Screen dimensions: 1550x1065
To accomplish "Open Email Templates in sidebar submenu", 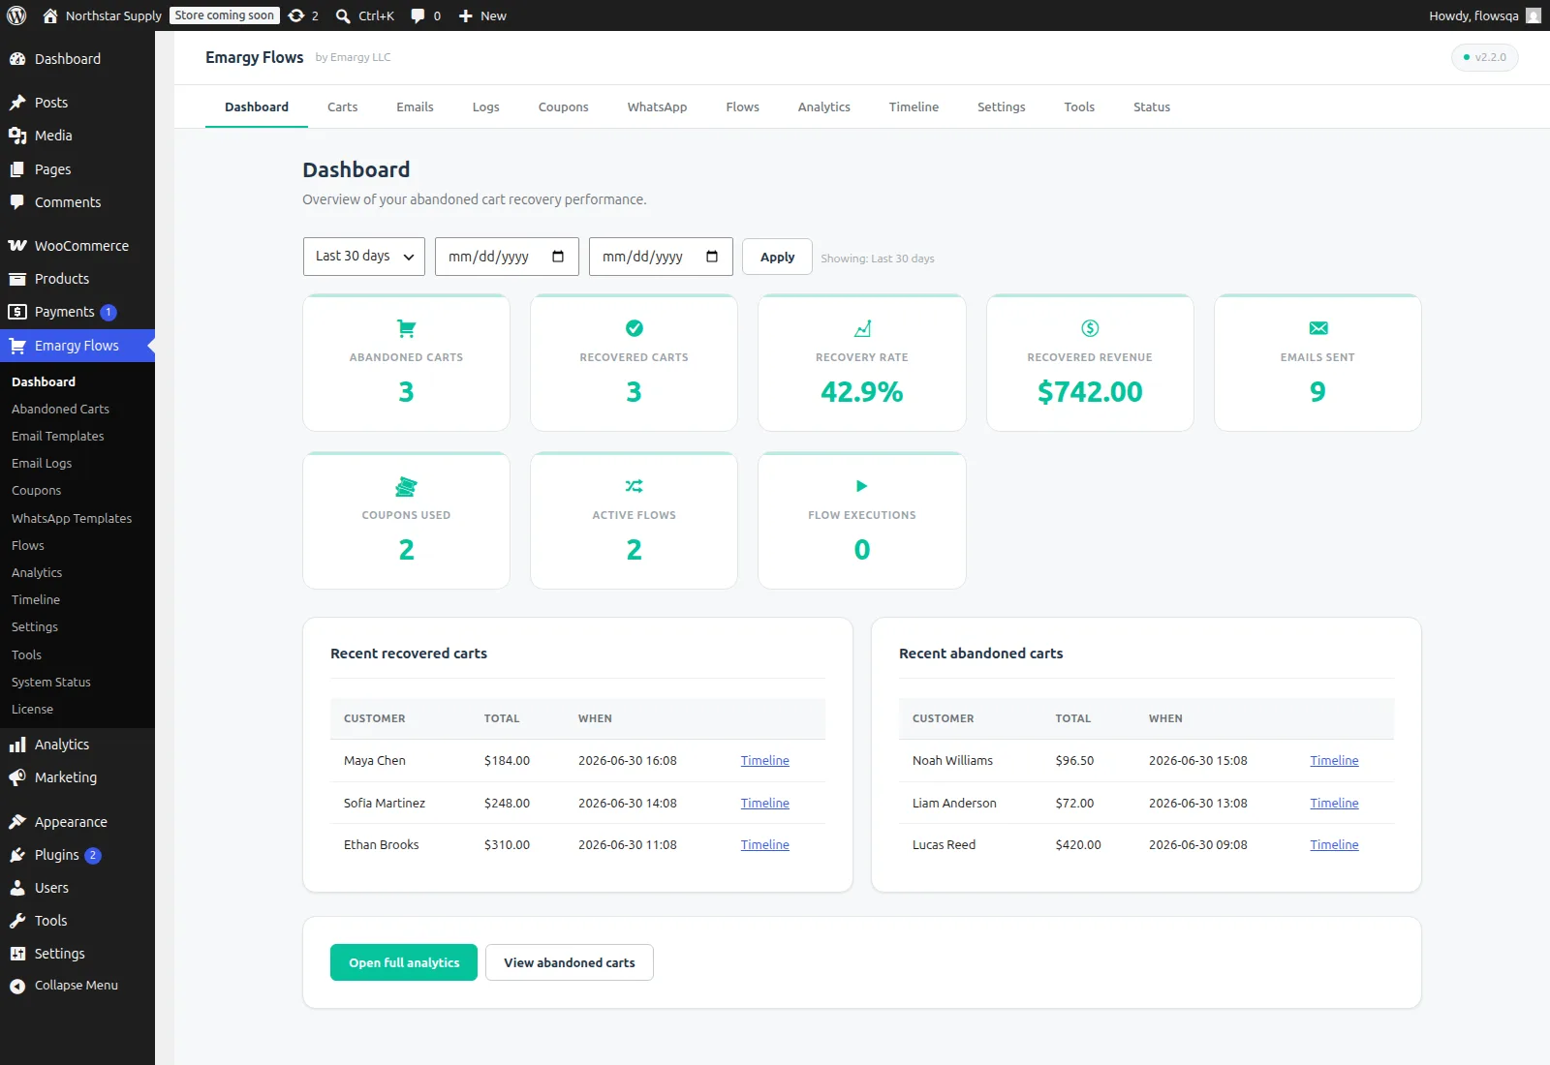I will click(58, 437).
